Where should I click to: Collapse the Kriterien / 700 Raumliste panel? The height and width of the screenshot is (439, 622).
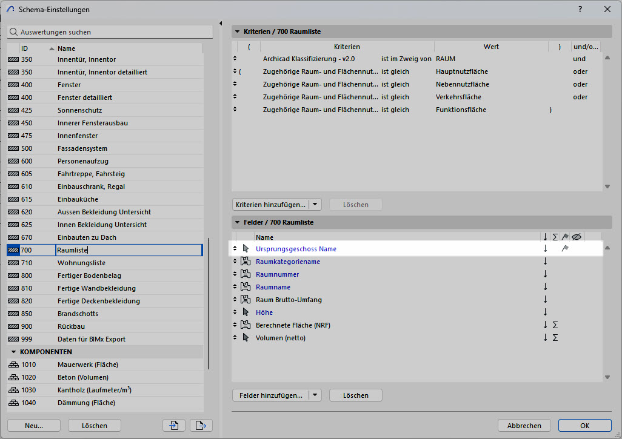237,31
